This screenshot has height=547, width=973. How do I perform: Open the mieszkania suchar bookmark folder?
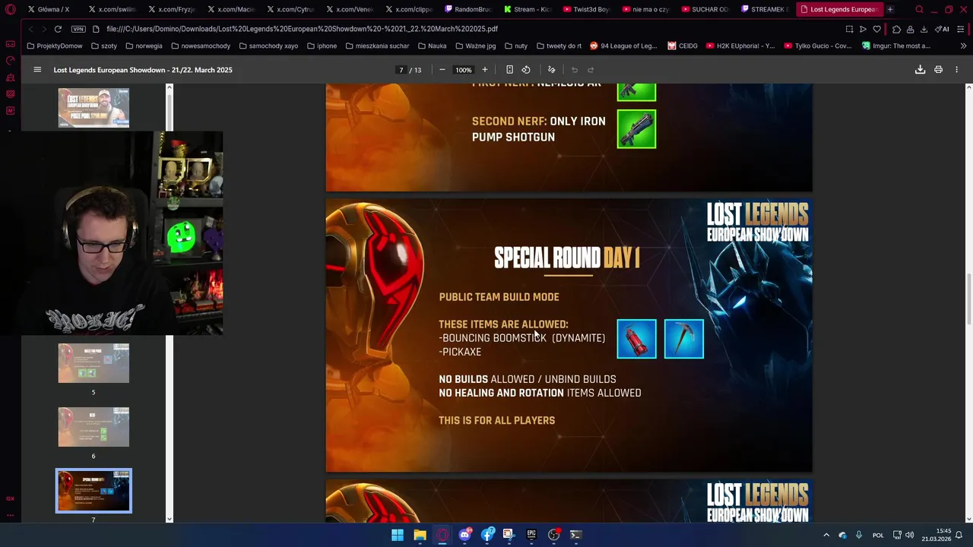tap(377, 46)
